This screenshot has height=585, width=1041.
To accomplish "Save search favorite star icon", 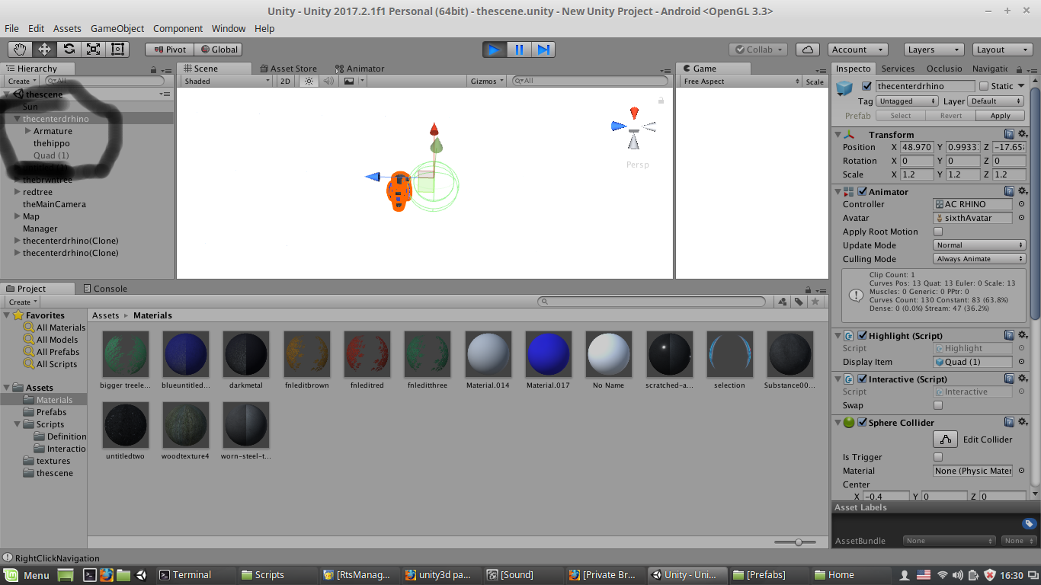I will [x=815, y=302].
